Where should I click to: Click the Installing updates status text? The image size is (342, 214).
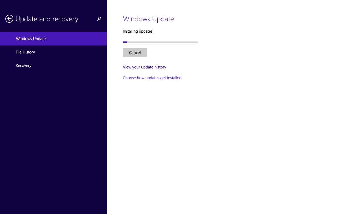pyautogui.click(x=138, y=31)
